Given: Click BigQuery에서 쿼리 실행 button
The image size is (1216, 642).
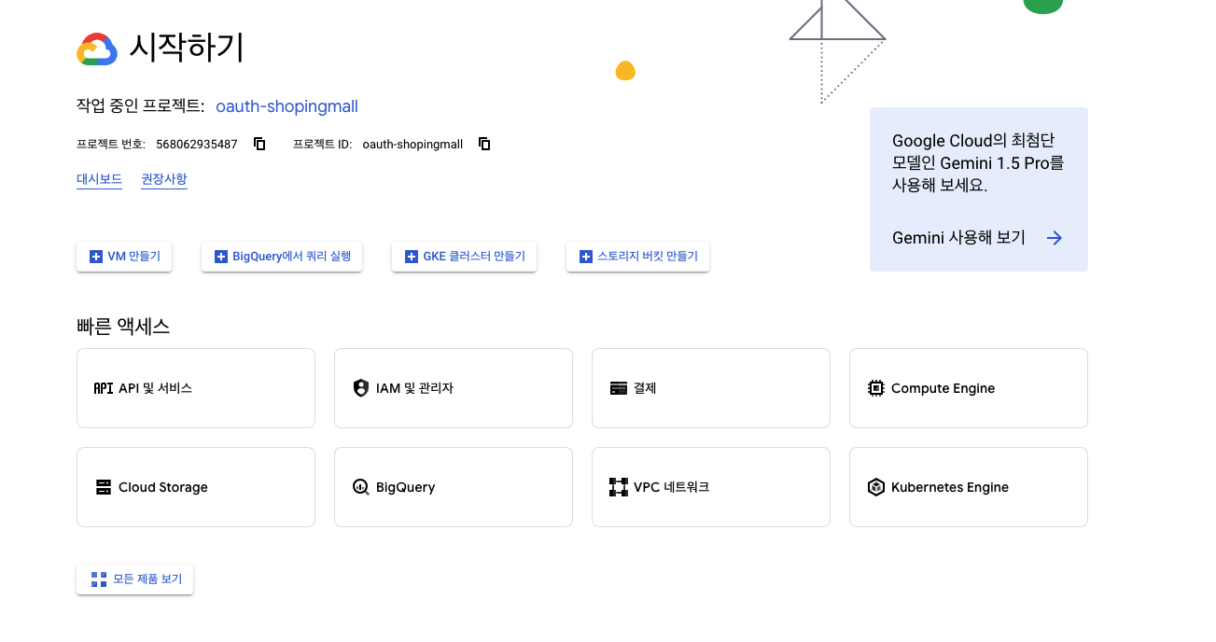Looking at the screenshot, I should click(282, 257).
